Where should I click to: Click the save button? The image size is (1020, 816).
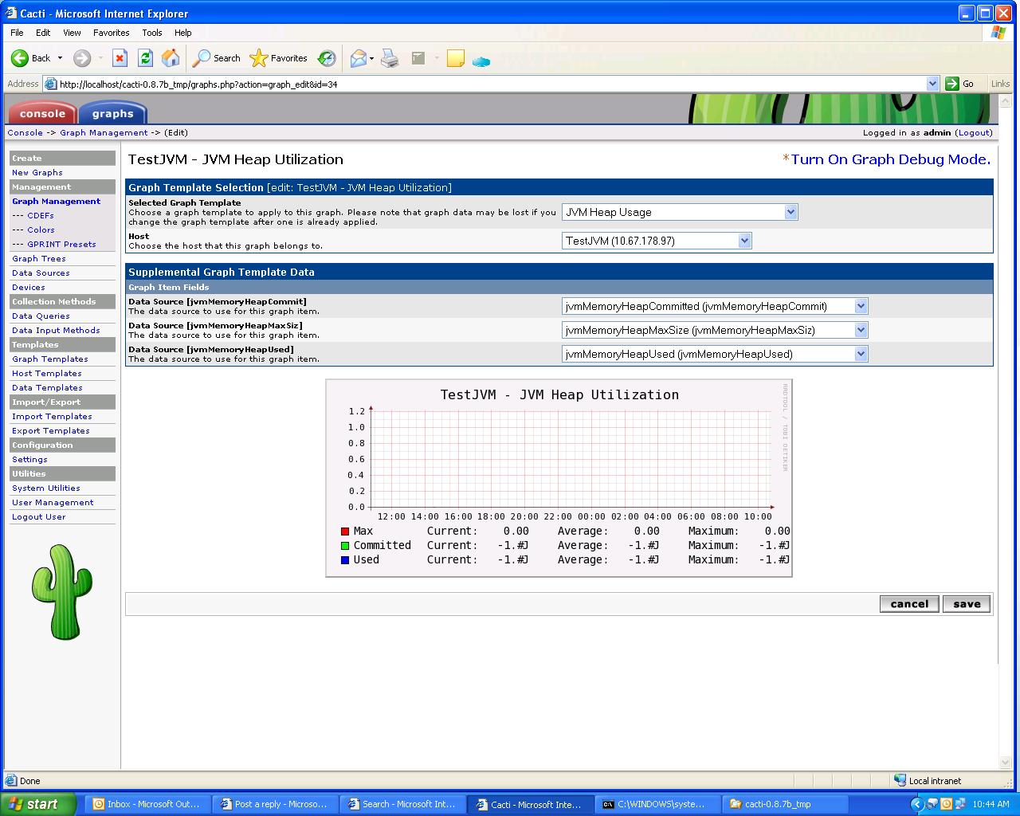coord(967,604)
